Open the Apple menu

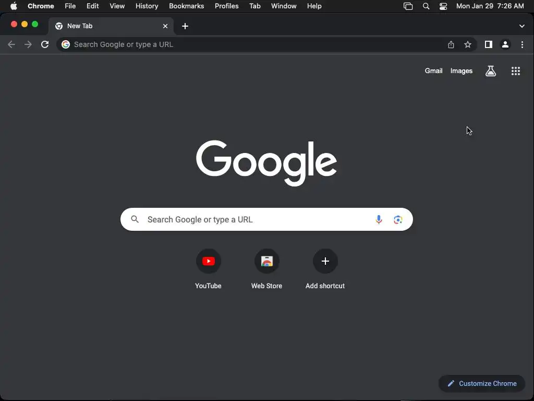point(14,6)
